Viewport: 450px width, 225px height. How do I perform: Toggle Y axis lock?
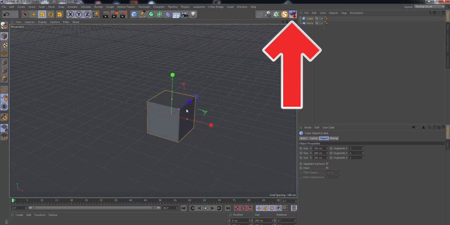(x=79, y=15)
